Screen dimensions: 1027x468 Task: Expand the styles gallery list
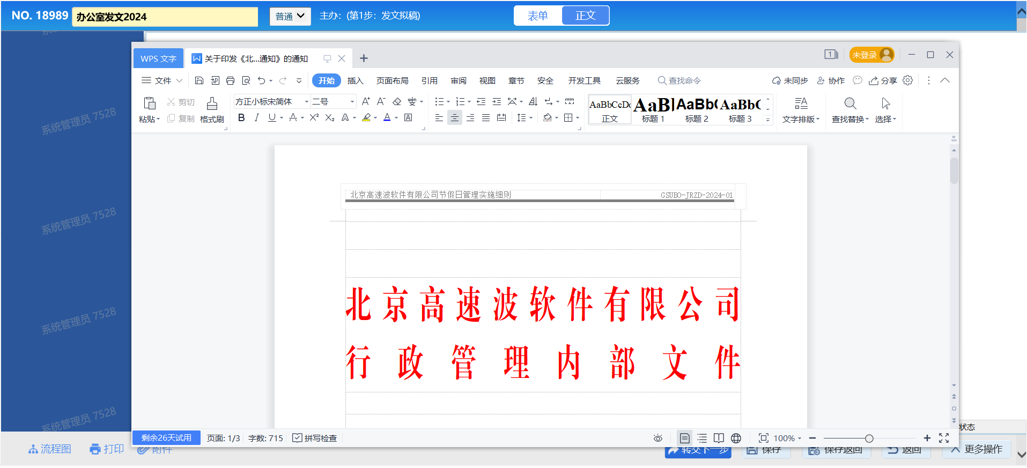[x=768, y=120]
